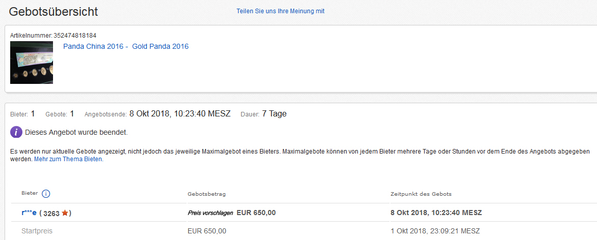
Task: Click the 'Preis vorschlagen EUR 650,00' bid amount
Action: (231, 213)
